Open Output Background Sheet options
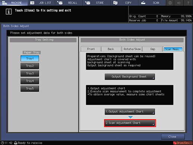The image size is (193, 145). [x=130, y=77]
